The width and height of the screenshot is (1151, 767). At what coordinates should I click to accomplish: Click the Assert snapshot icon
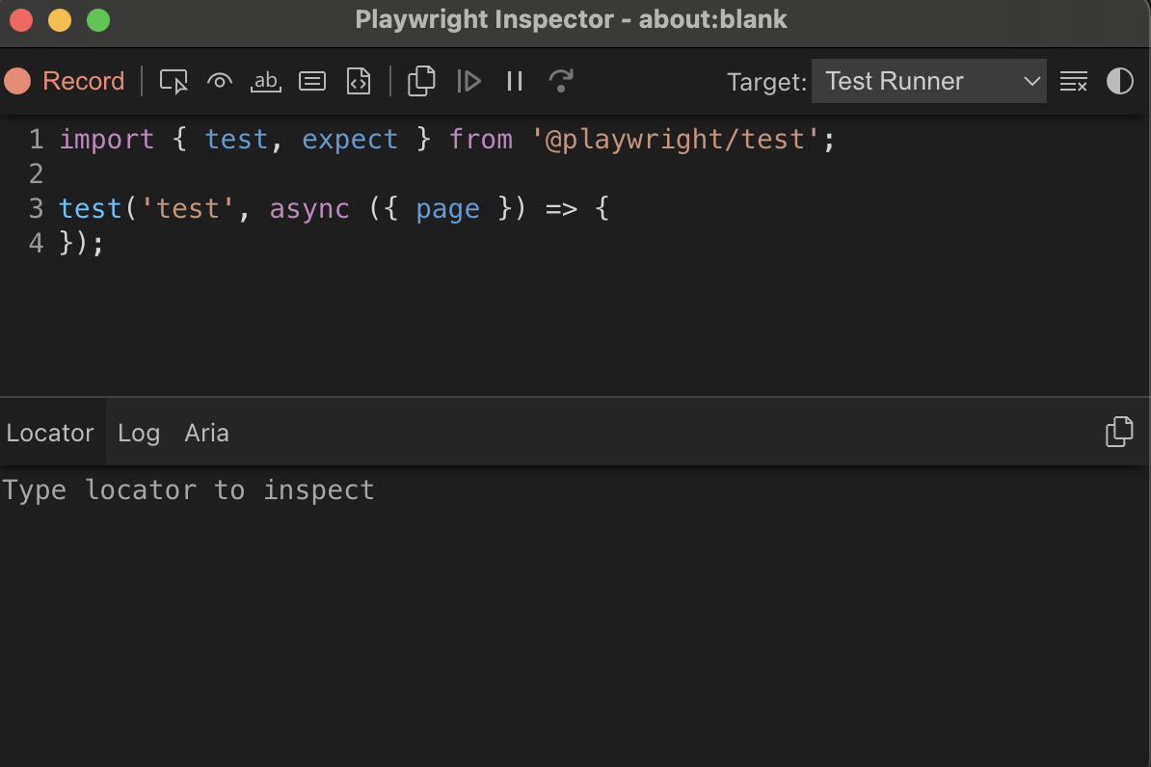359,82
